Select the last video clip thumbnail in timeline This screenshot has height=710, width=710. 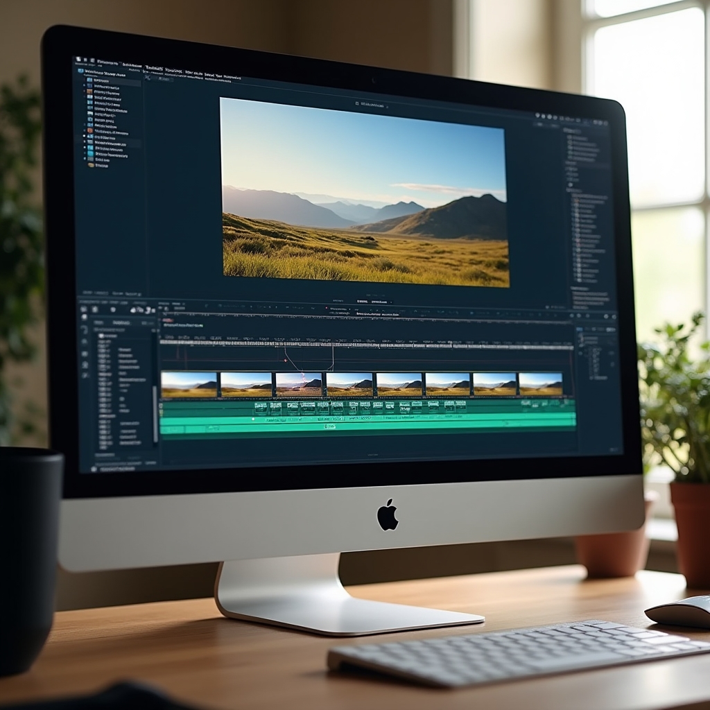tap(540, 384)
